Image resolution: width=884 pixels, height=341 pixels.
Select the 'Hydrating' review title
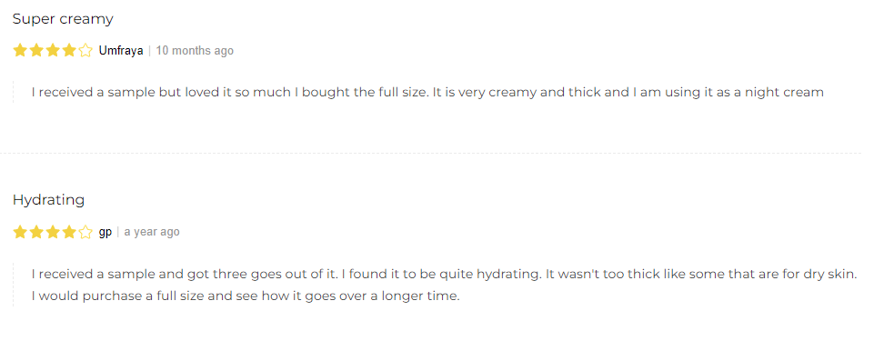point(48,200)
